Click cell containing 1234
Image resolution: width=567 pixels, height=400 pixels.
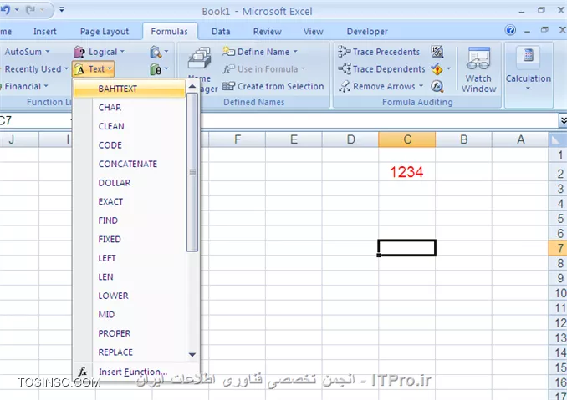pyautogui.click(x=406, y=172)
